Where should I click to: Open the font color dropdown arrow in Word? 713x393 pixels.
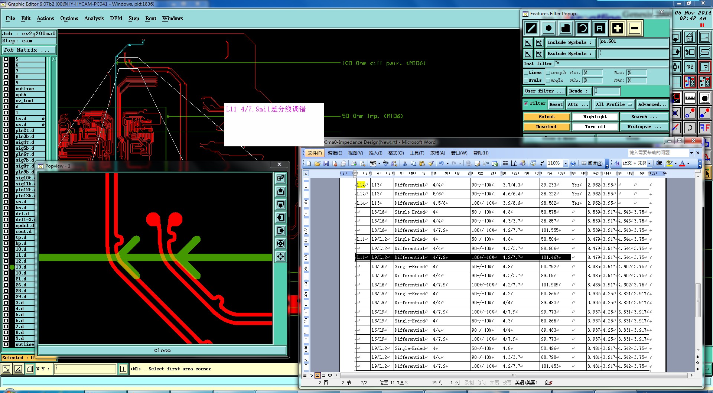coord(688,163)
